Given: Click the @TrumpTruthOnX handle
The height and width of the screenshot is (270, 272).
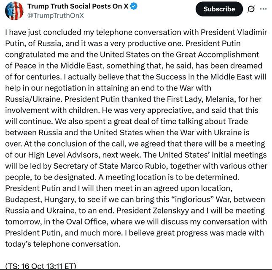Looking at the screenshot, I should [x=55, y=15].
